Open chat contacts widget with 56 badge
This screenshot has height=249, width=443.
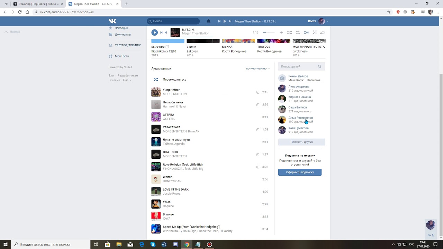[x=430, y=229]
